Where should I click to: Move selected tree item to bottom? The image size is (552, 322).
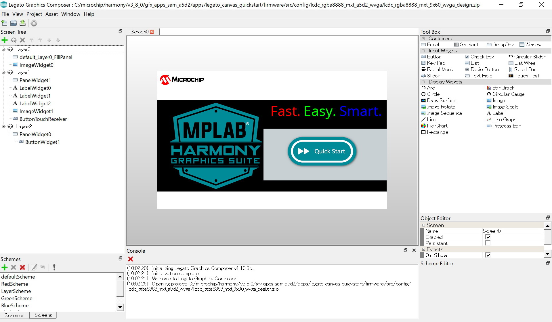[x=58, y=40]
